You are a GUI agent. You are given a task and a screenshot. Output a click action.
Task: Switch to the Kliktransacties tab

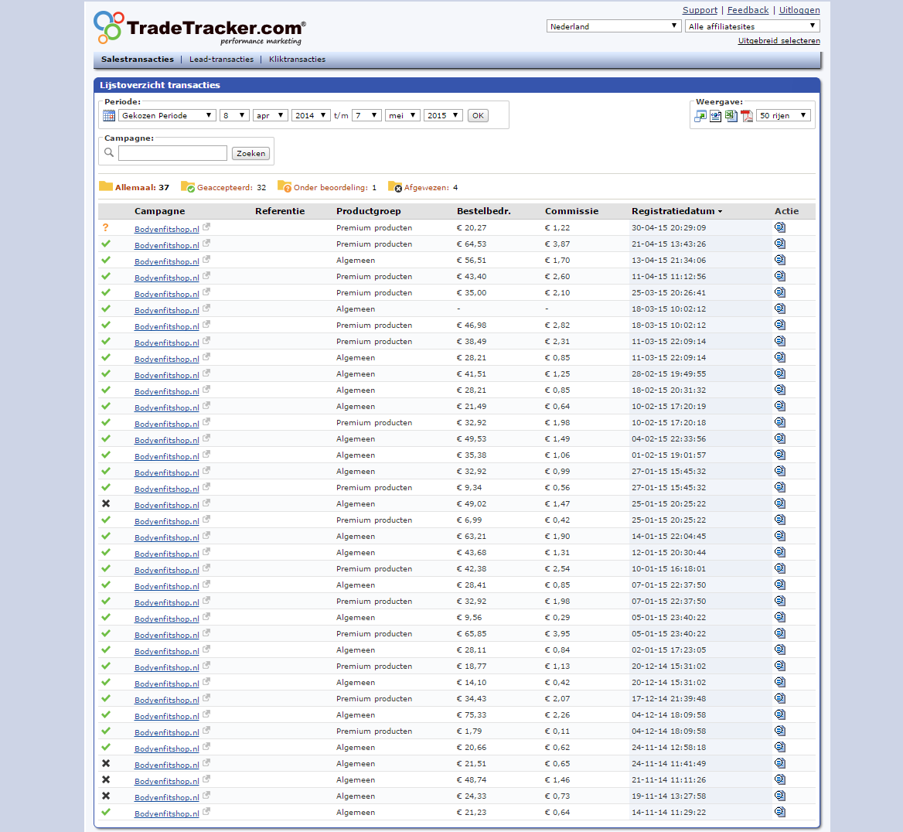tap(297, 60)
